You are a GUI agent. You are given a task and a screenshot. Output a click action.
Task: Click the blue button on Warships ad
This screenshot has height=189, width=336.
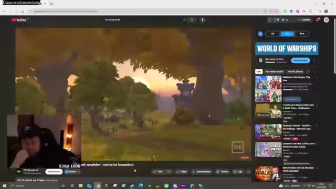coord(300,61)
